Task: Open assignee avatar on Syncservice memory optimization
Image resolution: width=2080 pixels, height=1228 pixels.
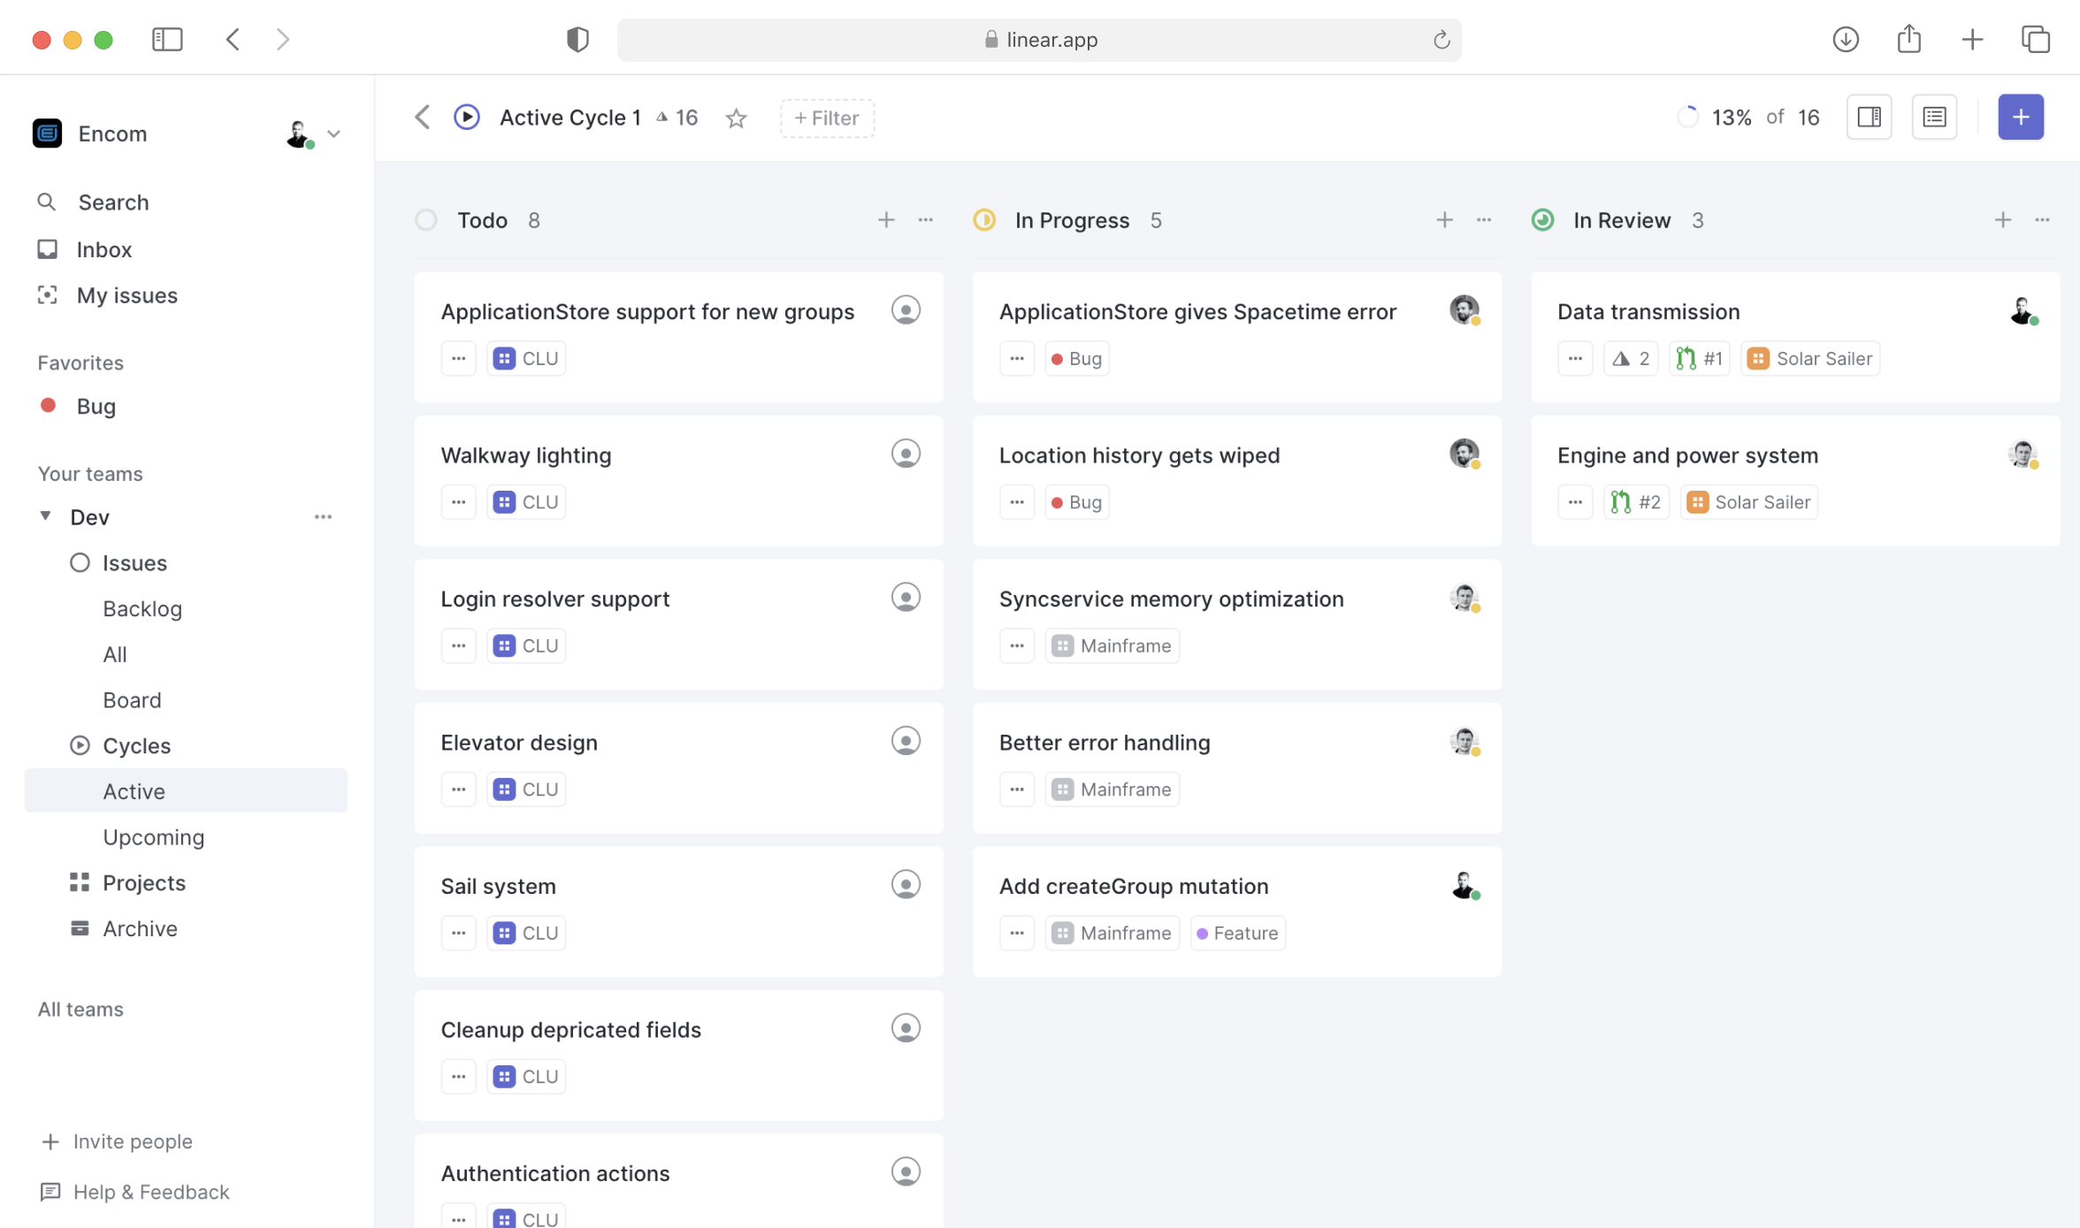Action: point(1464,598)
